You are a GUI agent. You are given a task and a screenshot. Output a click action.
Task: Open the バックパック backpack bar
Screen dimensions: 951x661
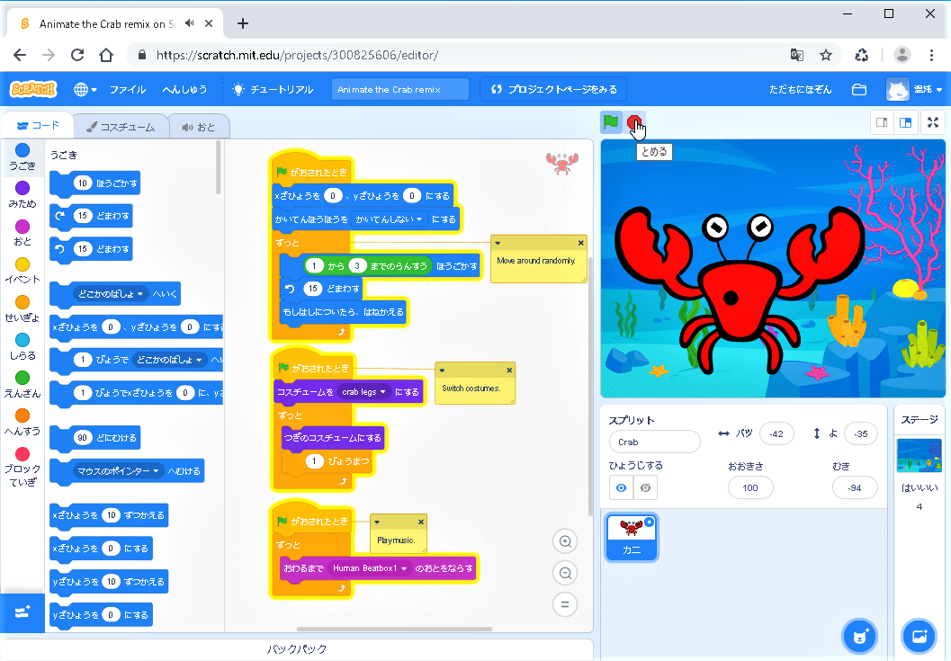pos(297,649)
